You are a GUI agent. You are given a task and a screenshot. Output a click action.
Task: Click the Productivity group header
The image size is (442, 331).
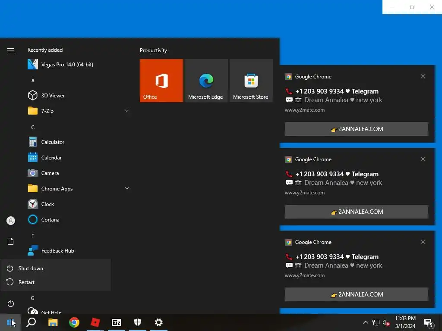click(153, 50)
